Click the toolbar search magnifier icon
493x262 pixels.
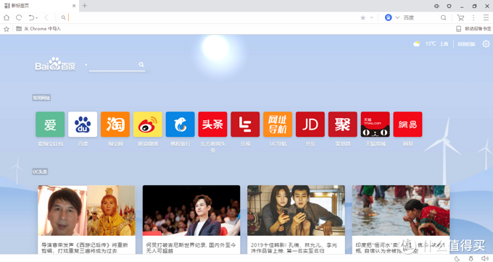443,17
